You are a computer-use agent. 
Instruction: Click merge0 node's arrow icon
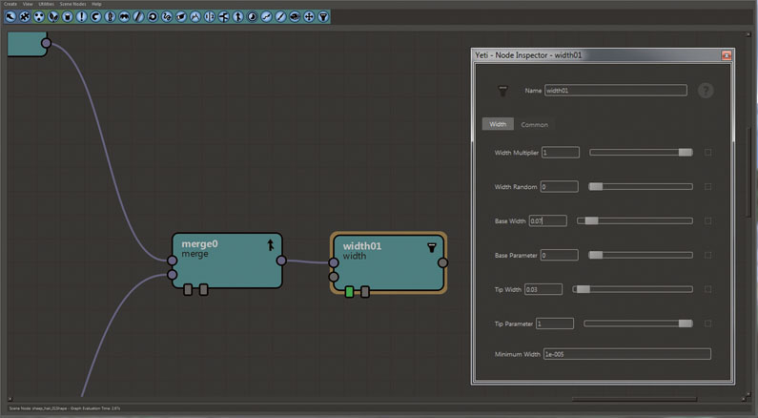point(271,245)
